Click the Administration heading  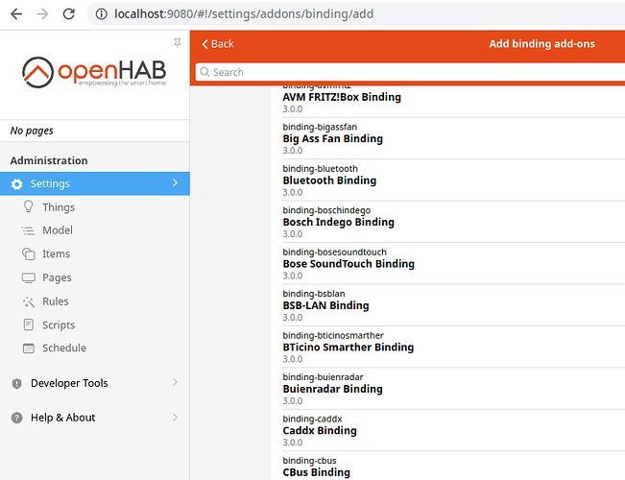[49, 160]
